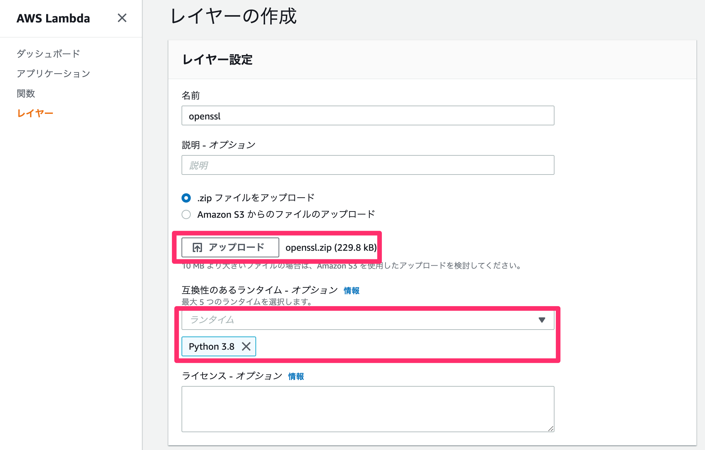Choose Amazon S3 からのファイルのアップロード option
Viewport: 705px width, 450px height.
tap(186, 214)
